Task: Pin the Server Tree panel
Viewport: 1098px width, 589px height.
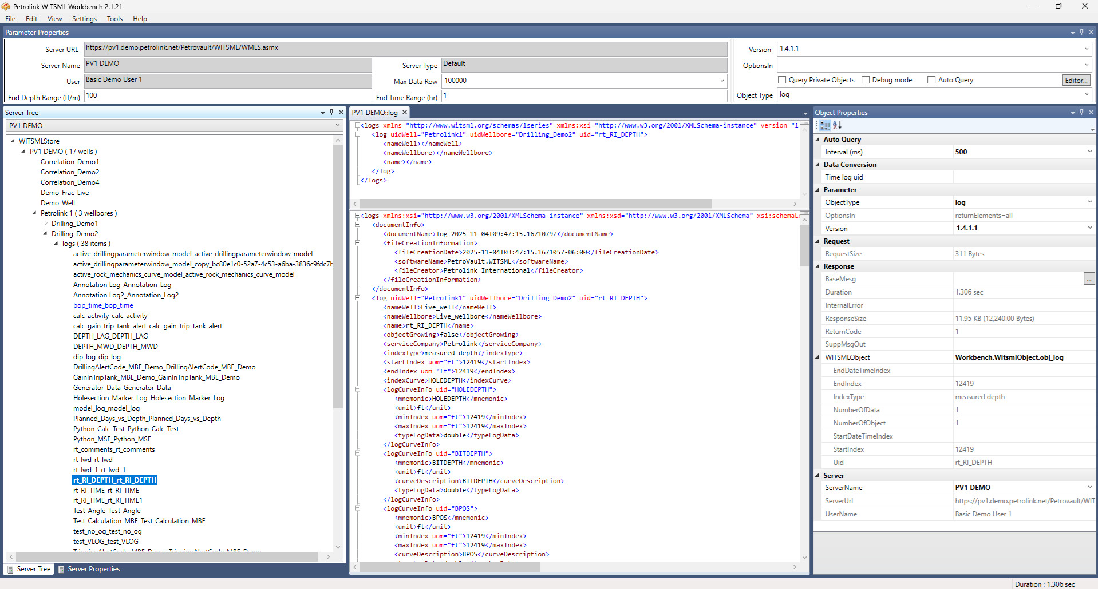Action: pyautogui.click(x=331, y=112)
